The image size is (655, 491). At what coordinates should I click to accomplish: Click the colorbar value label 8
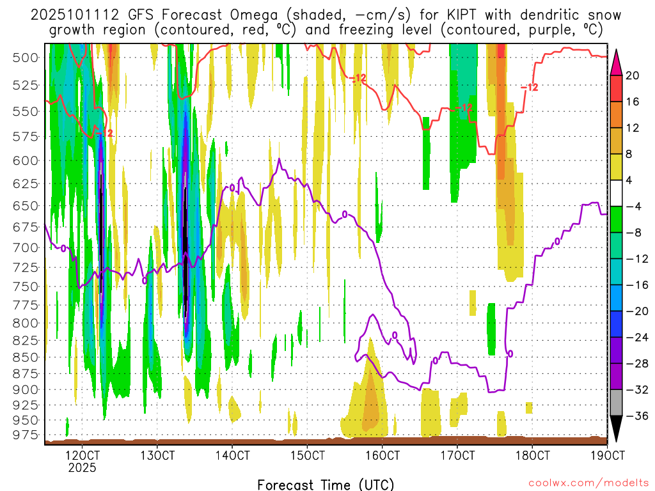[x=629, y=155]
